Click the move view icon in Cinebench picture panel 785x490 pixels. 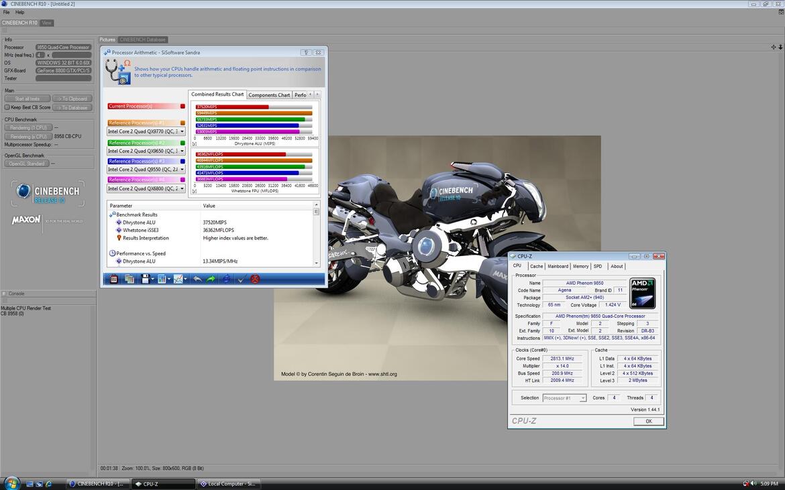[x=773, y=47]
